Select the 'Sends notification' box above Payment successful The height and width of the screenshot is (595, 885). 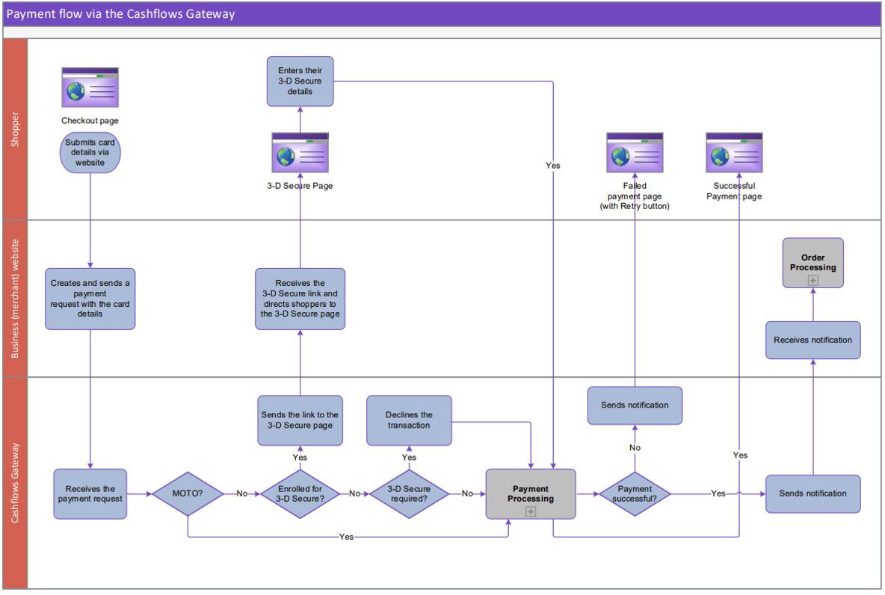click(x=635, y=405)
